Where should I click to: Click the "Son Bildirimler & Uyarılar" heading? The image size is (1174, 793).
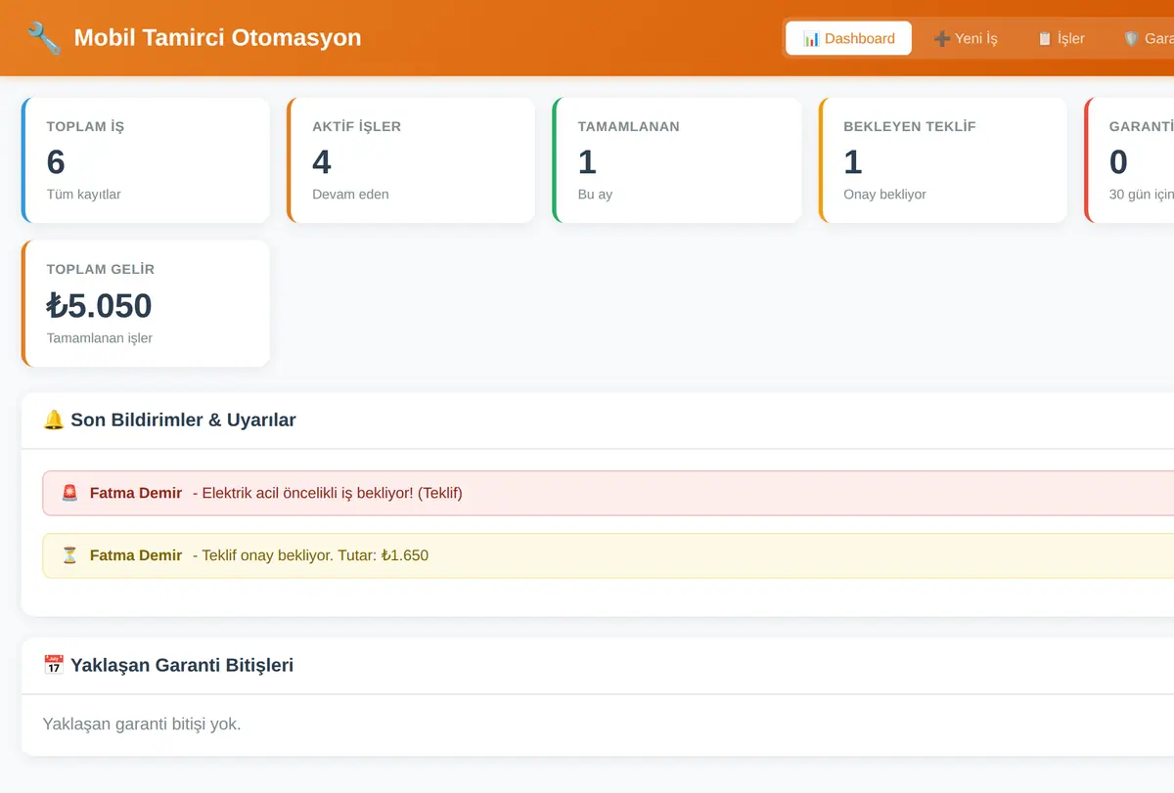tap(183, 420)
